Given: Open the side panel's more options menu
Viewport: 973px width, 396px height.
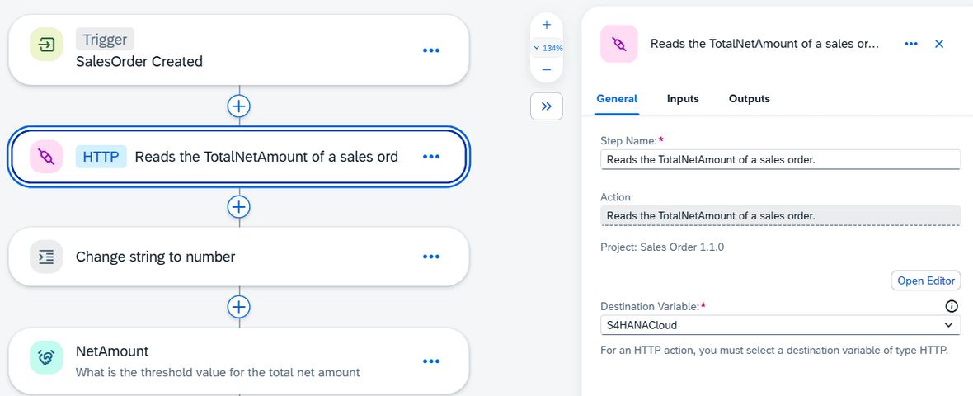Looking at the screenshot, I should click(x=911, y=44).
